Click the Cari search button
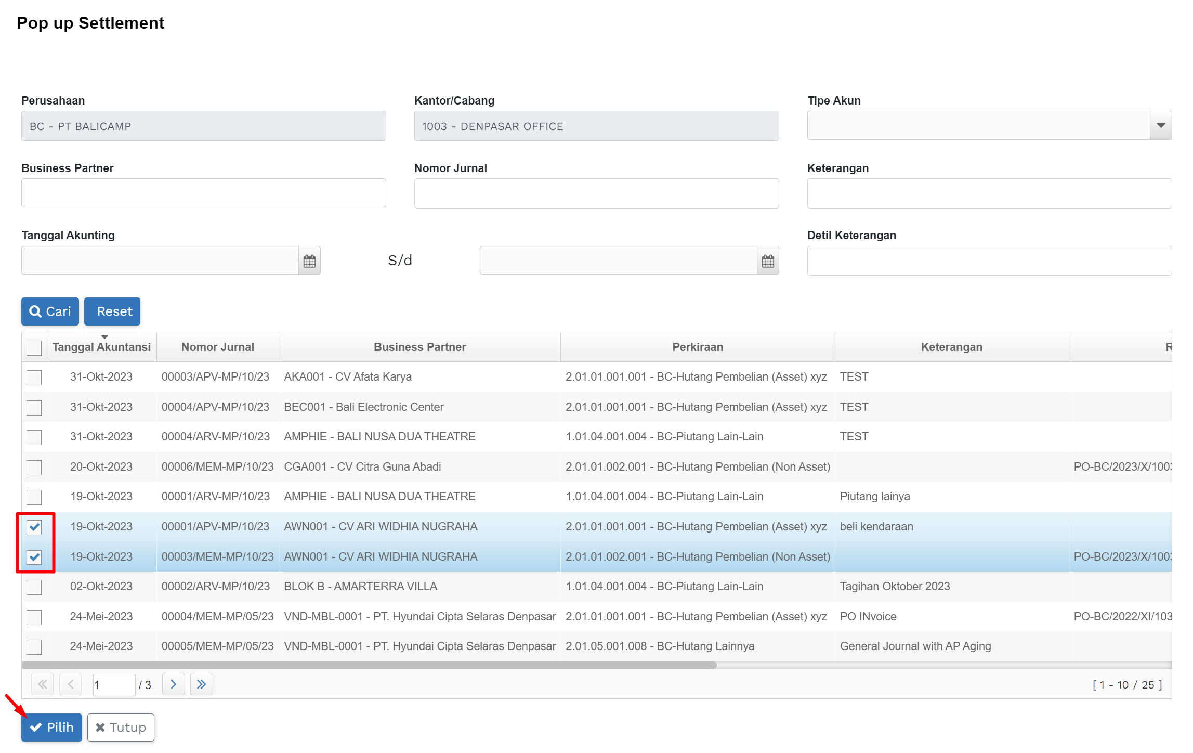Screen dimensions: 1193x753 tap(50, 311)
